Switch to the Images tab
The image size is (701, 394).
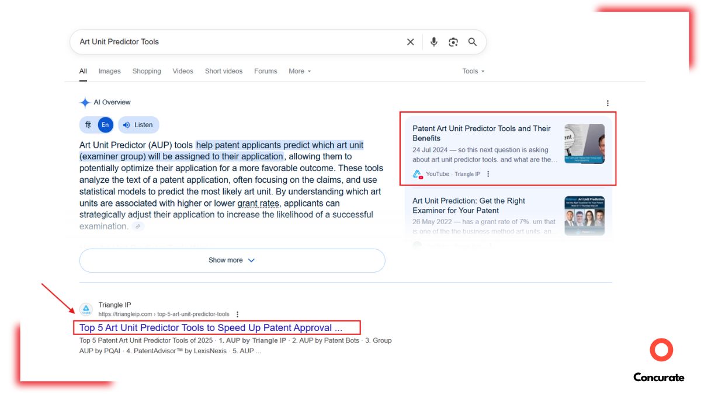(109, 71)
